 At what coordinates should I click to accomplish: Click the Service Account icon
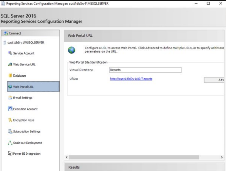[10, 53]
